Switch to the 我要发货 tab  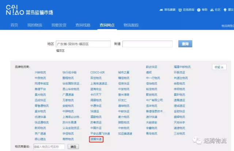click(58, 25)
